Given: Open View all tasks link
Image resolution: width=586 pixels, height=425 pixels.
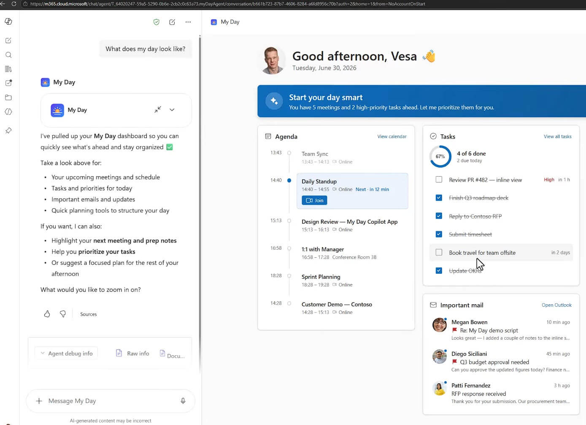Looking at the screenshot, I should [557, 136].
